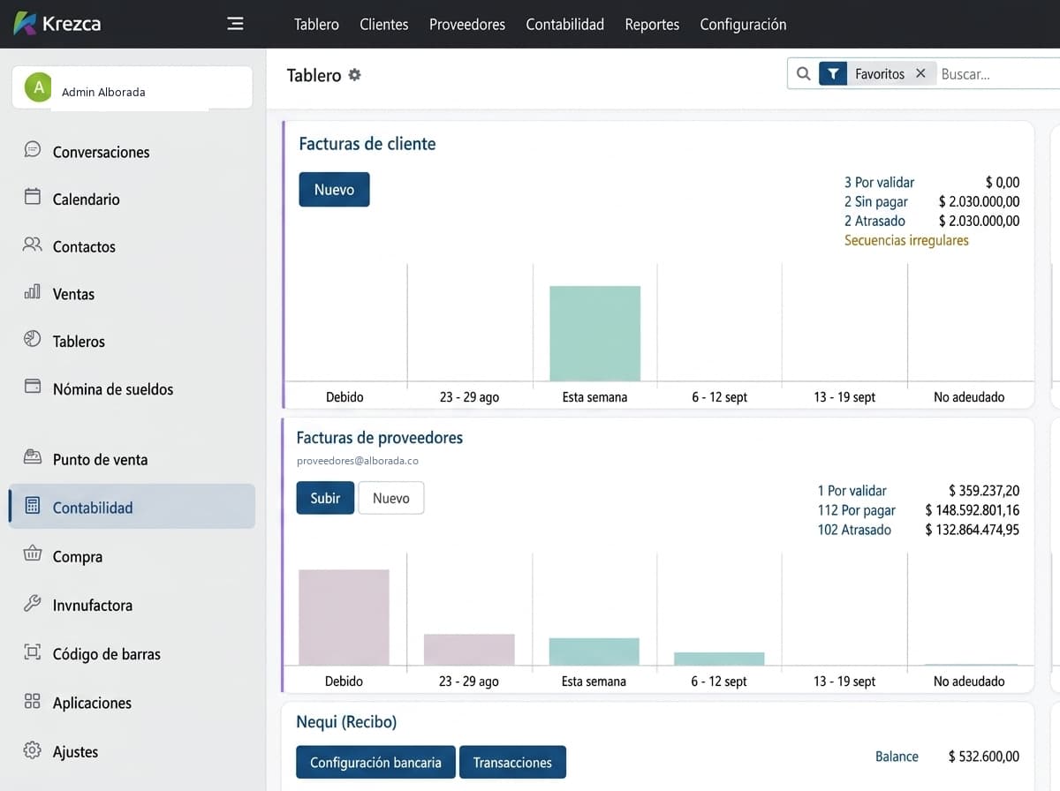Screen dimensions: 1060x791
Task: Open the Ventas bar chart icon
Action: (33, 291)
